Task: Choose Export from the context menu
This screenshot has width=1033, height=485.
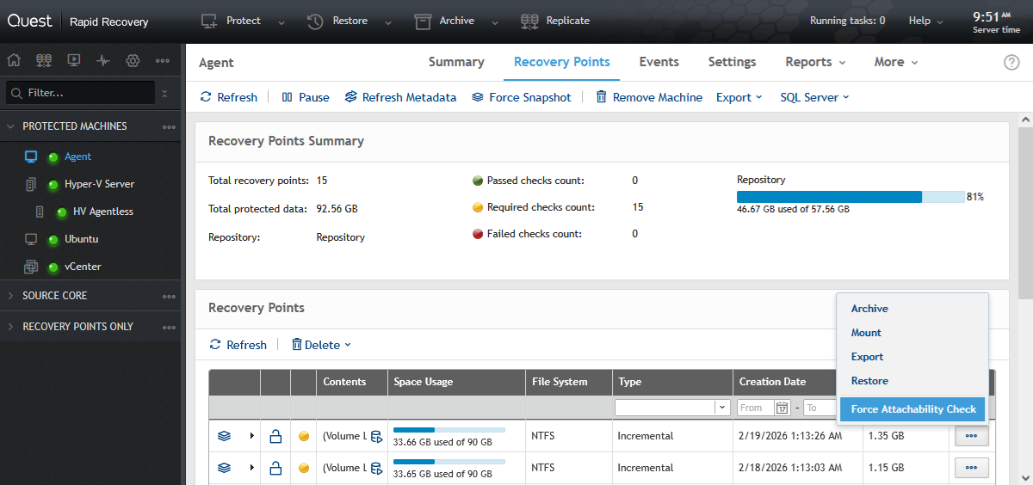Action: click(x=868, y=357)
